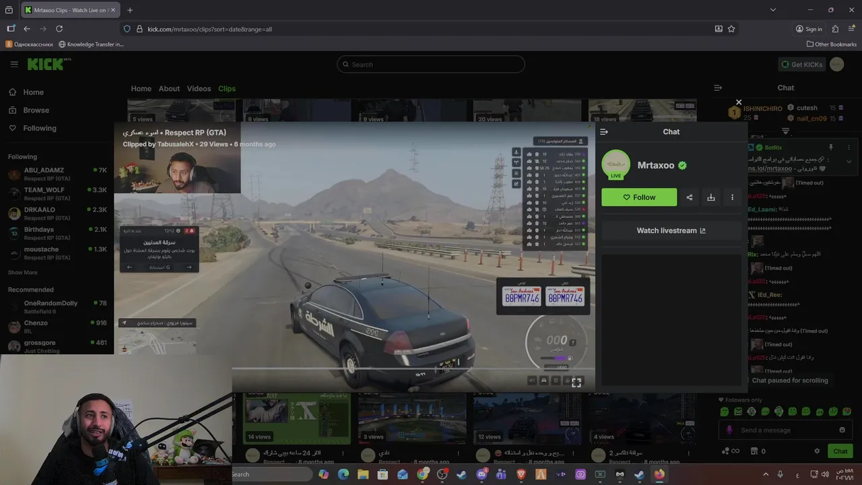Seek along the clip player progress bar
This screenshot has height=485, width=862.
pos(413,368)
